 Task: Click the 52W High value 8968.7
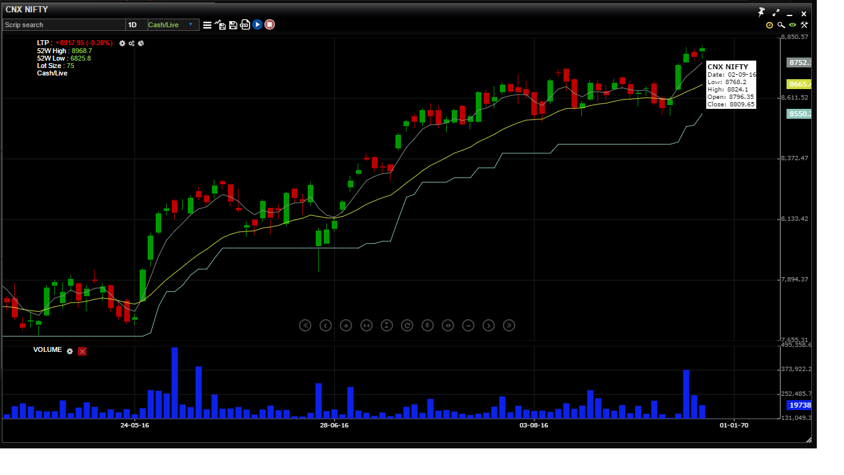click(x=82, y=51)
